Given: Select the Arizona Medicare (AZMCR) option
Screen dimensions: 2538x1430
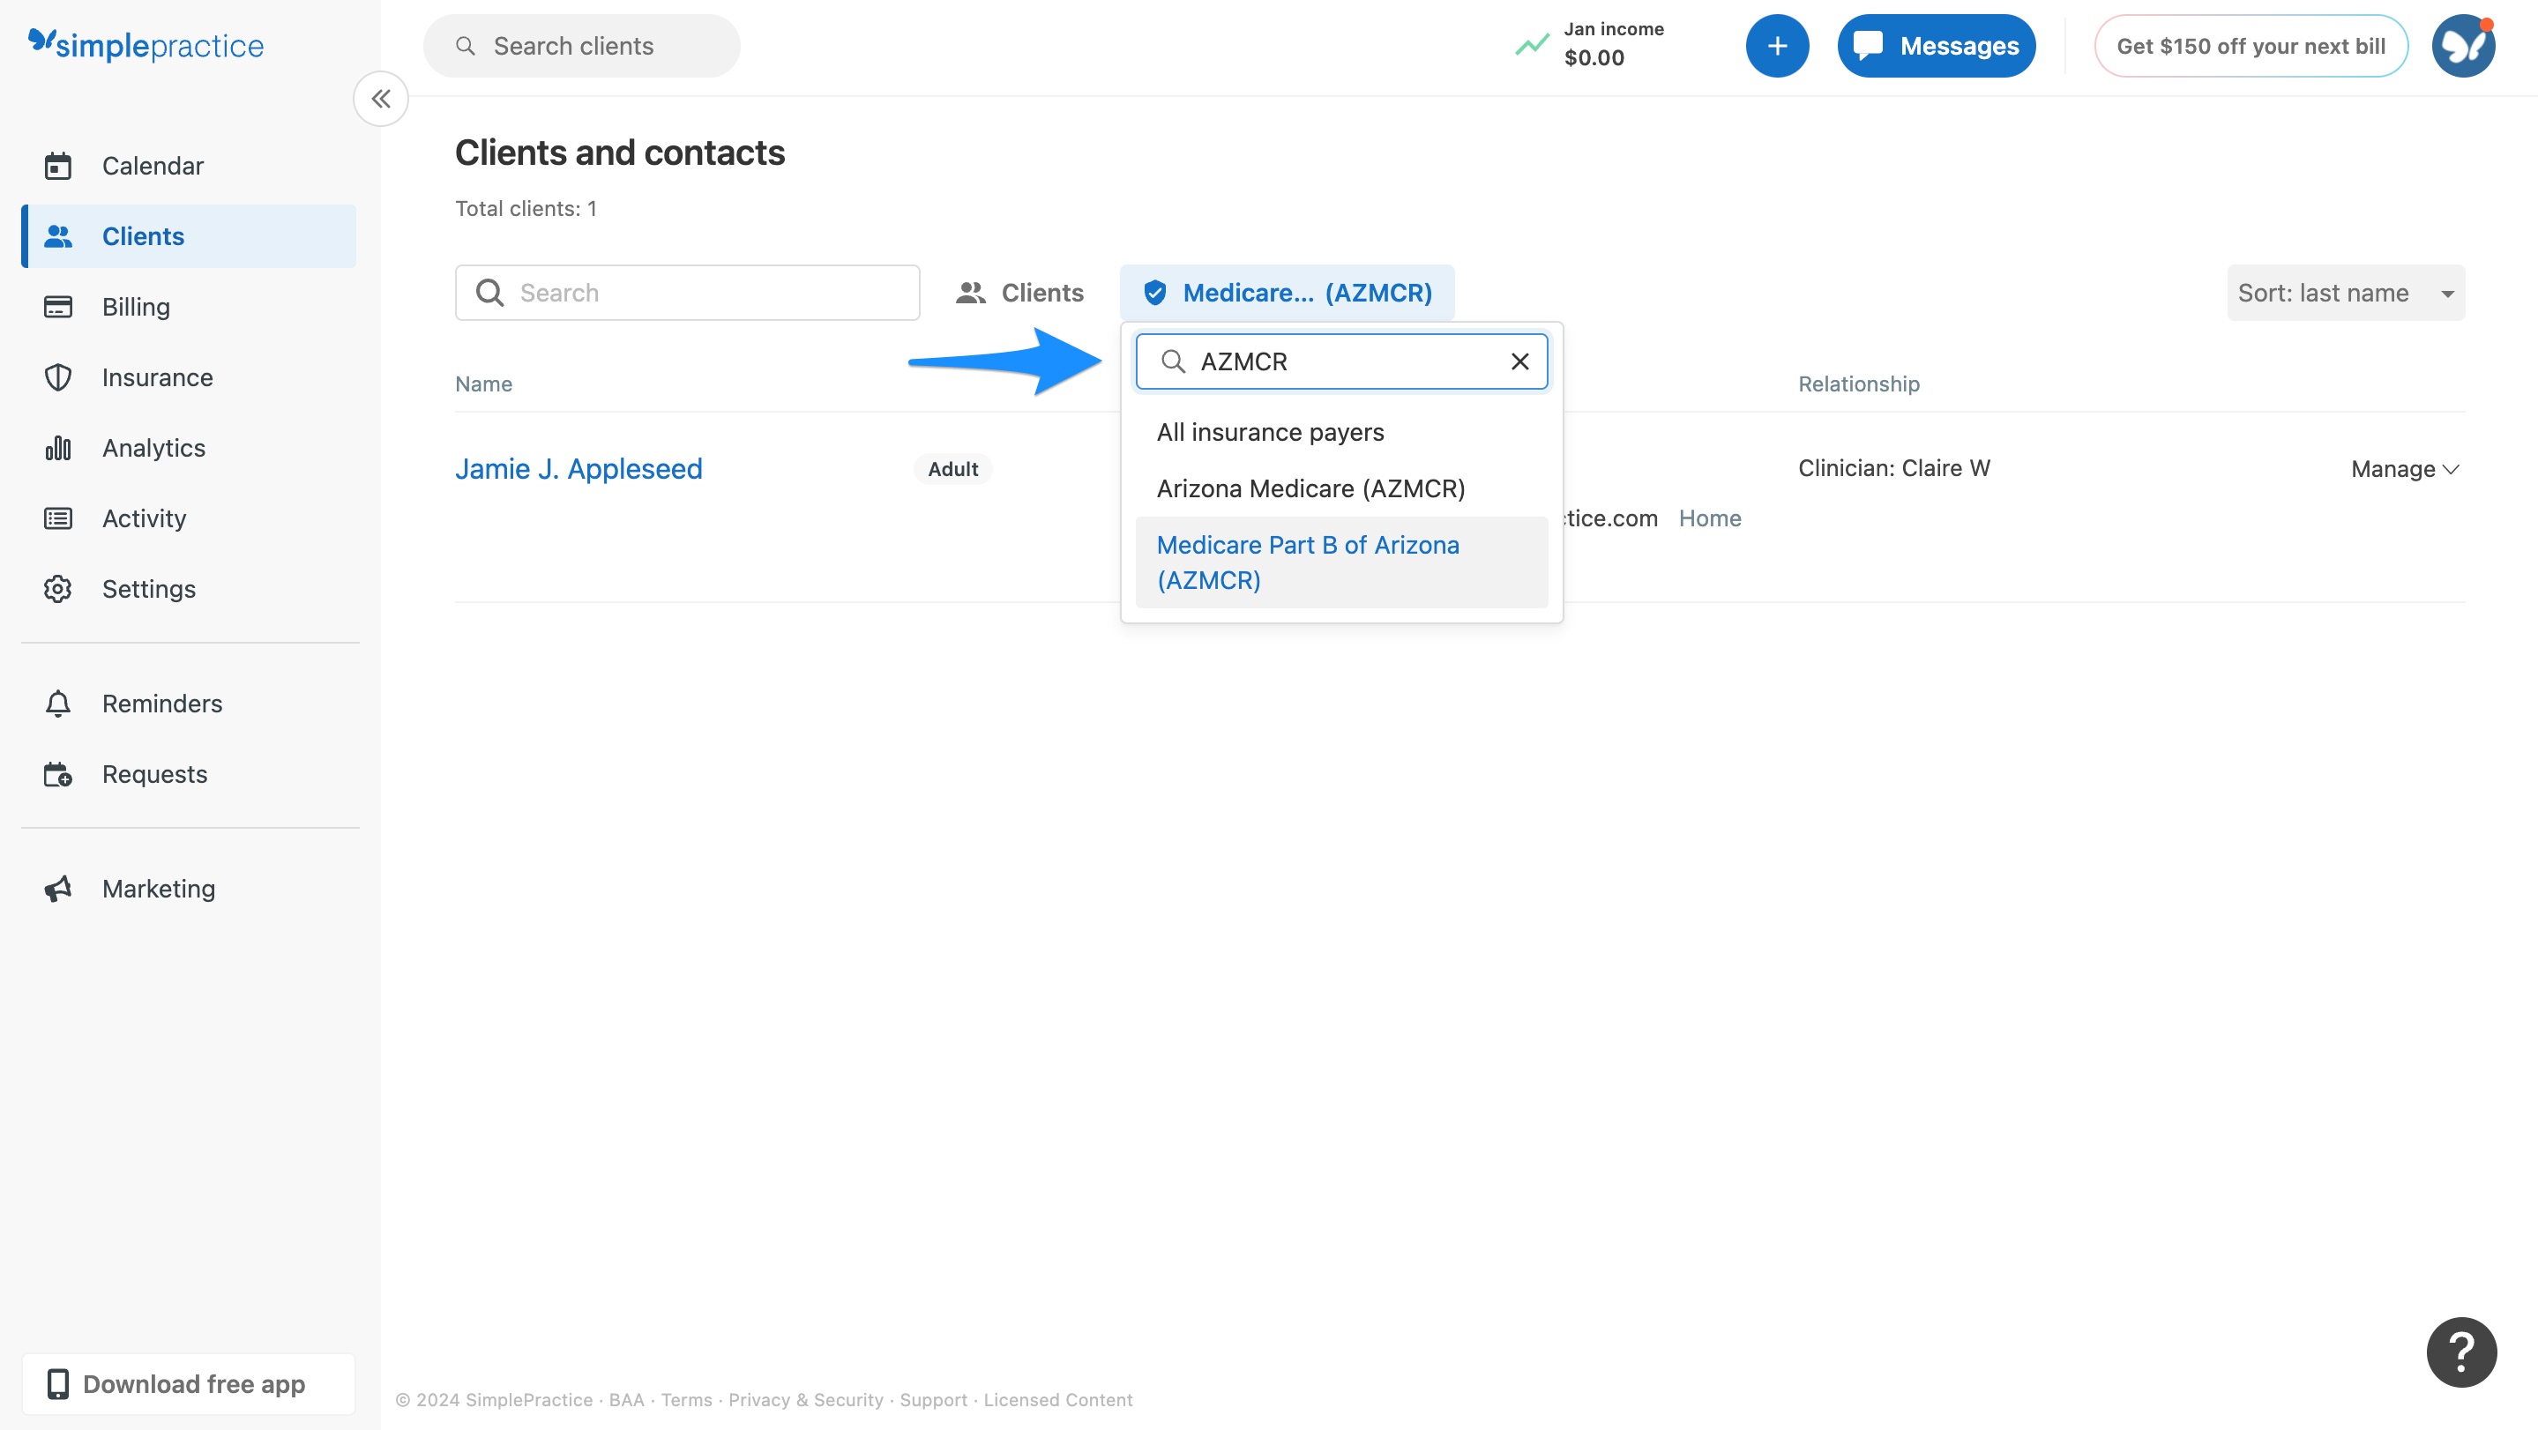Looking at the screenshot, I should coord(1310,488).
